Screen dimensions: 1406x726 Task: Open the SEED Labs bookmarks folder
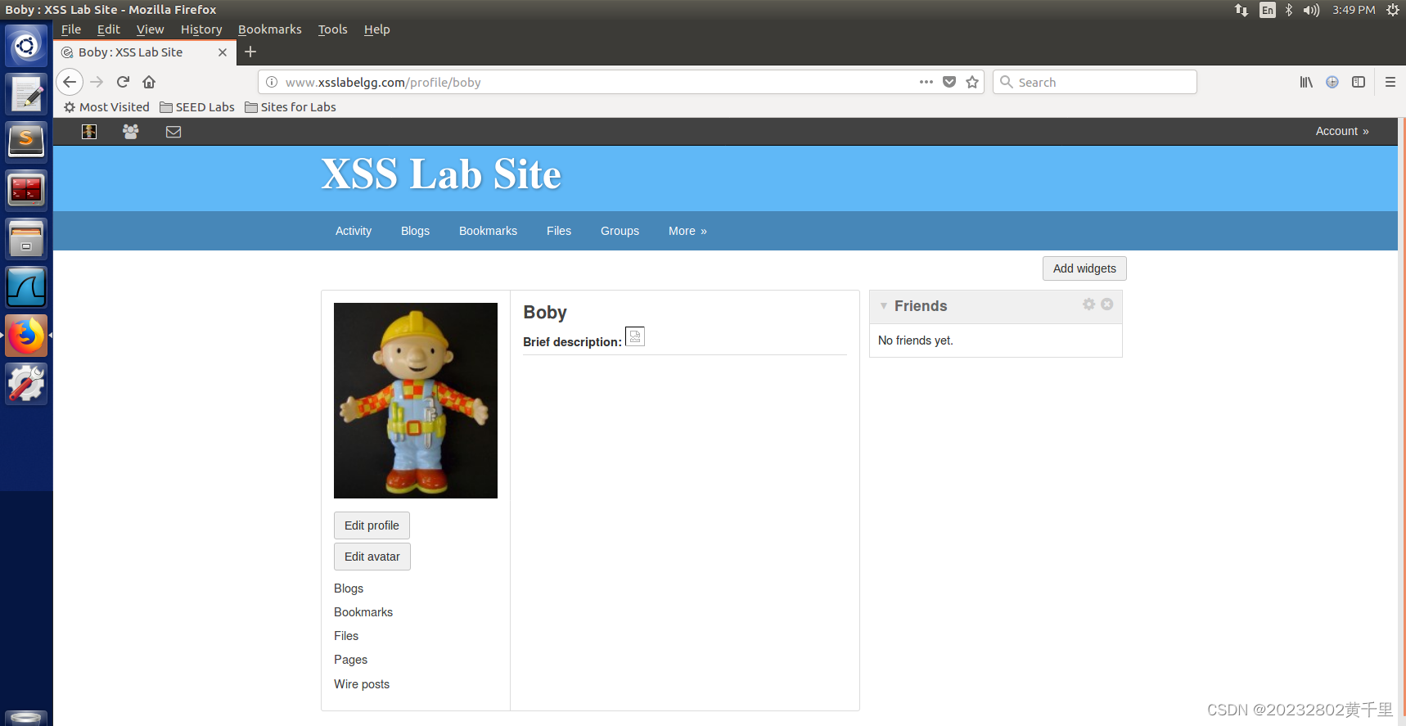coord(197,107)
